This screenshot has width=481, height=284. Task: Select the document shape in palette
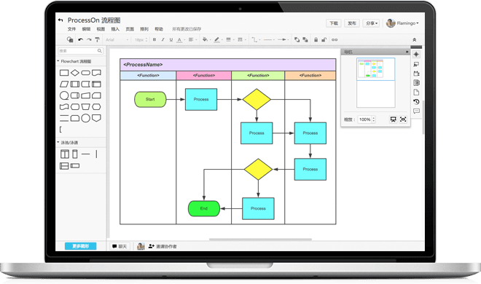[96, 73]
